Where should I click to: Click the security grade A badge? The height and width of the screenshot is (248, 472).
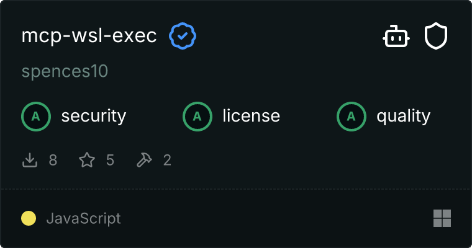pyautogui.click(x=36, y=116)
